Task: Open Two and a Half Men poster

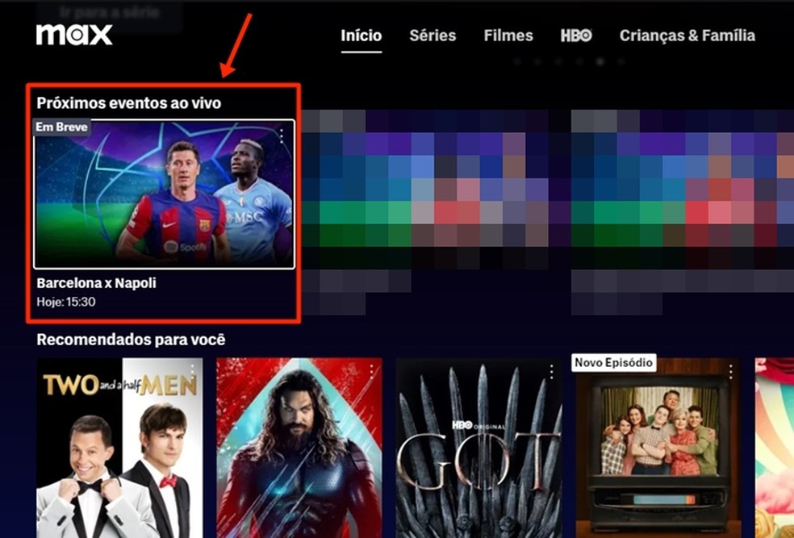Action: pyautogui.click(x=120, y=448)
